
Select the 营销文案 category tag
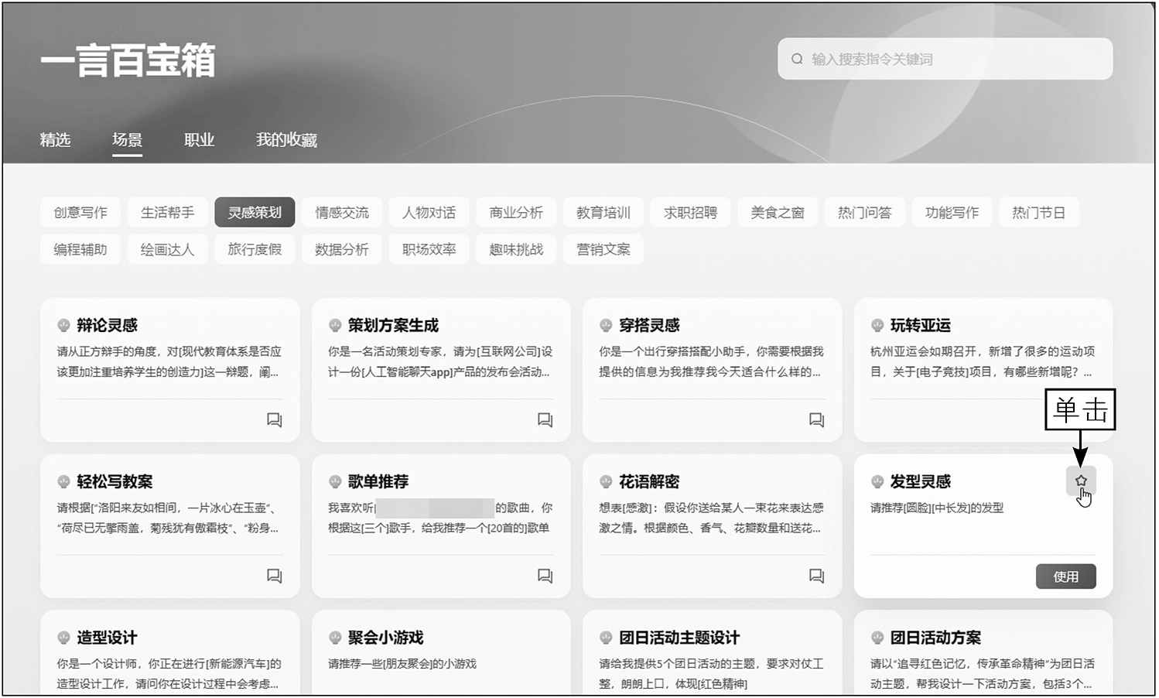click(603, 249)
